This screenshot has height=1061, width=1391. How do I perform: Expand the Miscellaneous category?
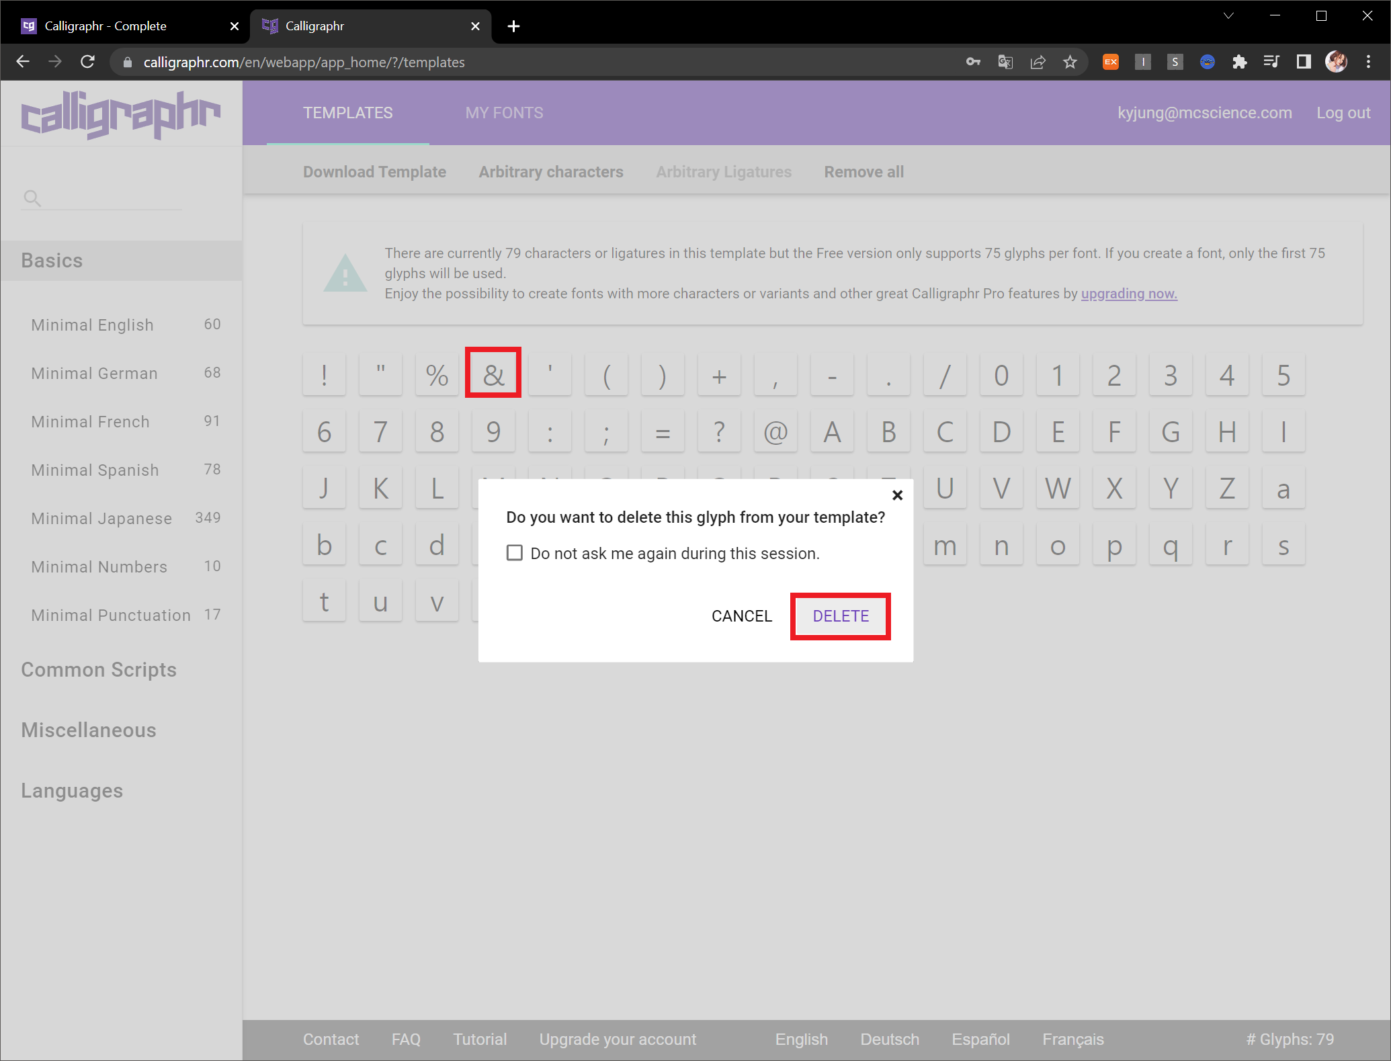point(89,730)
